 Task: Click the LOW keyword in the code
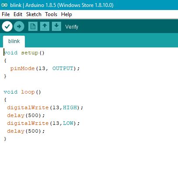coord(68,123)
